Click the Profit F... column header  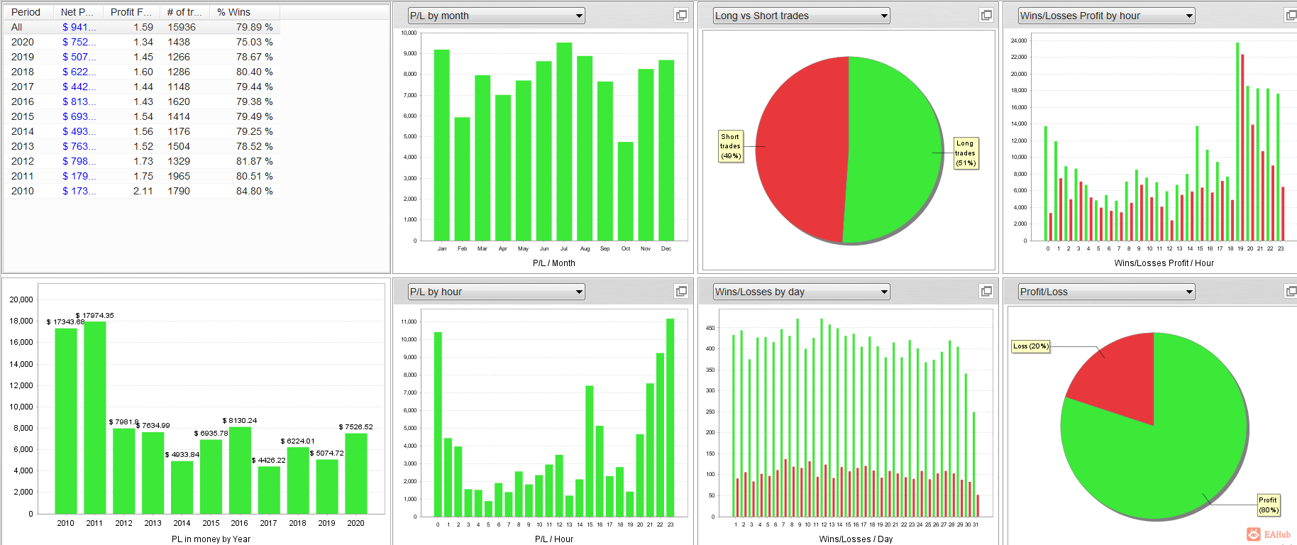pos(131,12)
